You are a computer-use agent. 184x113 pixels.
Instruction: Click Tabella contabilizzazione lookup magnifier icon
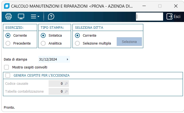pyautogui.click(x=66, y=92)
